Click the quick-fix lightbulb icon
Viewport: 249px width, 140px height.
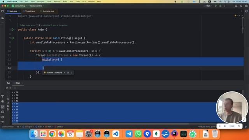coord(45,73)
